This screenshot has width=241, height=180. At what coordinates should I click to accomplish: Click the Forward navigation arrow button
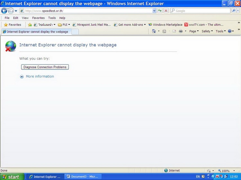click(x=11, y=11)
